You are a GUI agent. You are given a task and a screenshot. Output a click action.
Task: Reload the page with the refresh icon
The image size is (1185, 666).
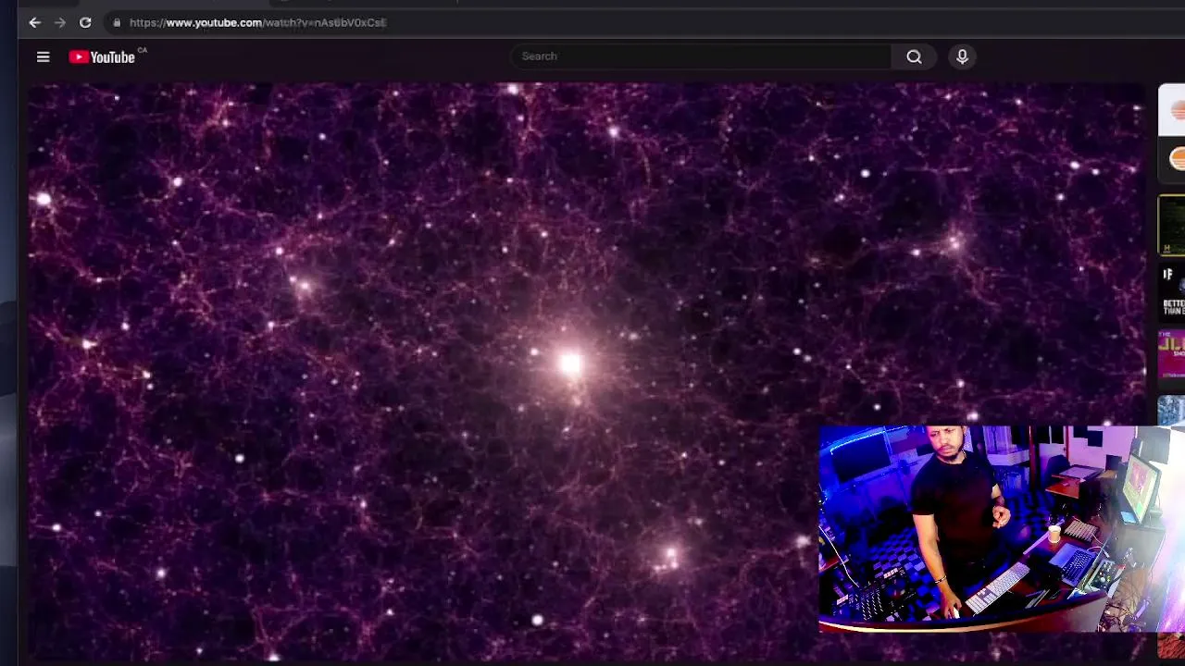pos(85,22)
